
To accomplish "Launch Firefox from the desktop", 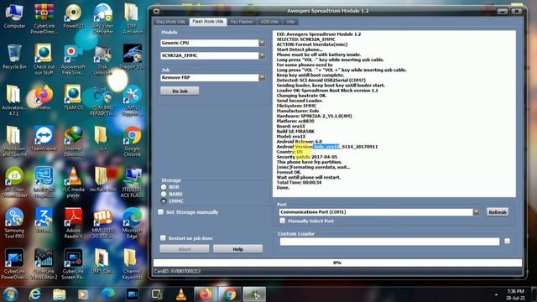I will click(x=44, y=98).
